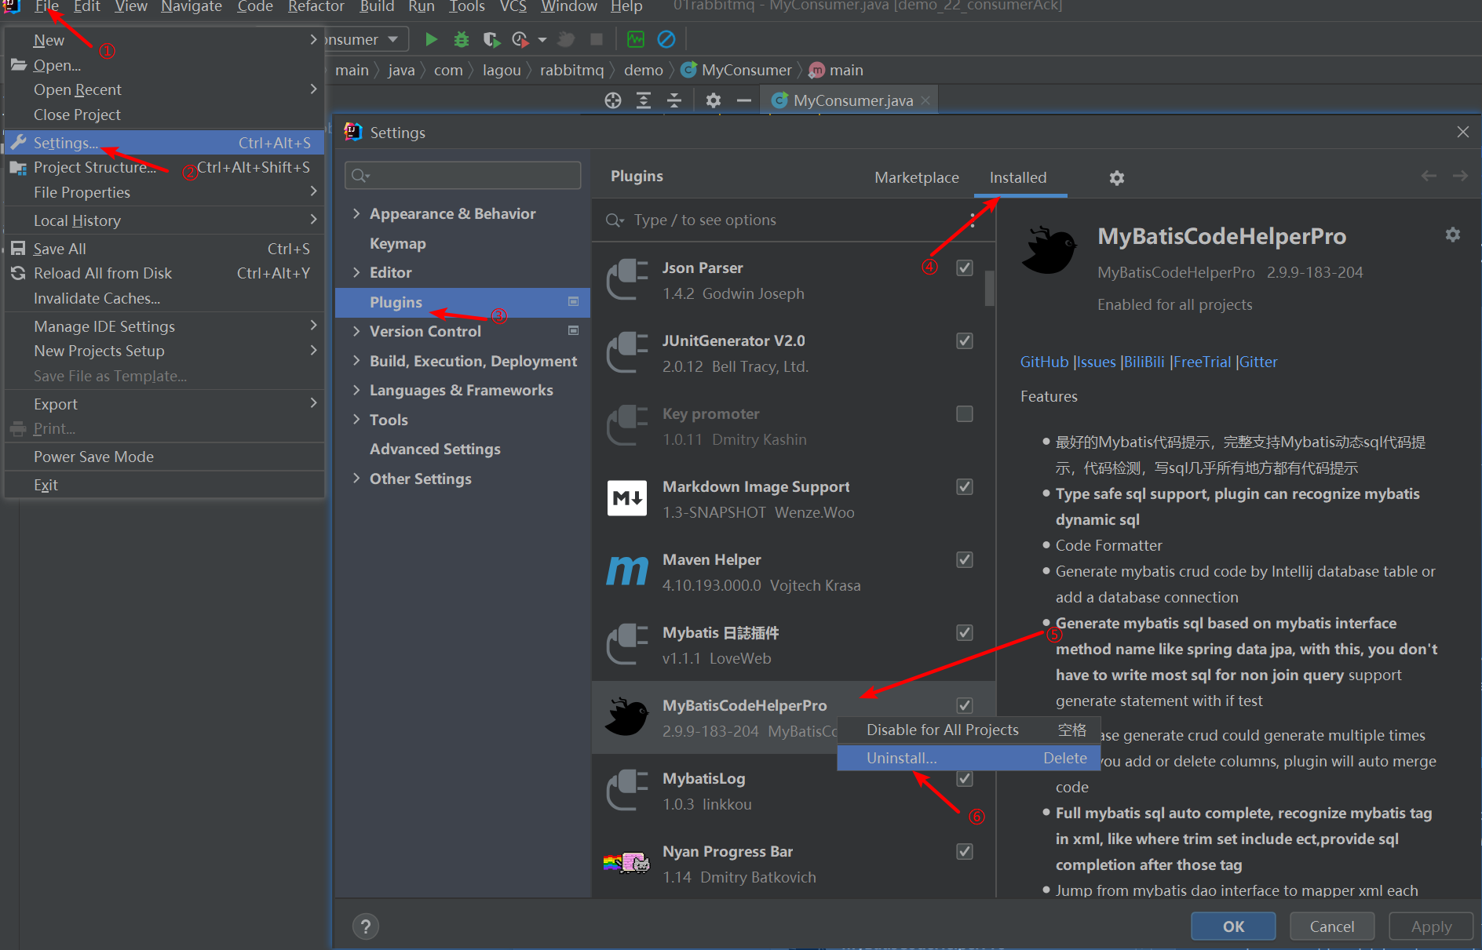This screenshot has width=1482, height=950.
Task: Expand the Other Settings node
Action: tap(356, 479)
